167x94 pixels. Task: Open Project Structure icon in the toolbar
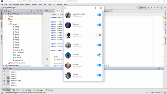162,8
